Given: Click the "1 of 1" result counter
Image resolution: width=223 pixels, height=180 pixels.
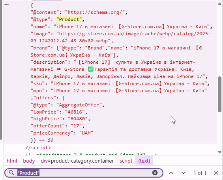Looking at the screenshot, I should [200, 173].
